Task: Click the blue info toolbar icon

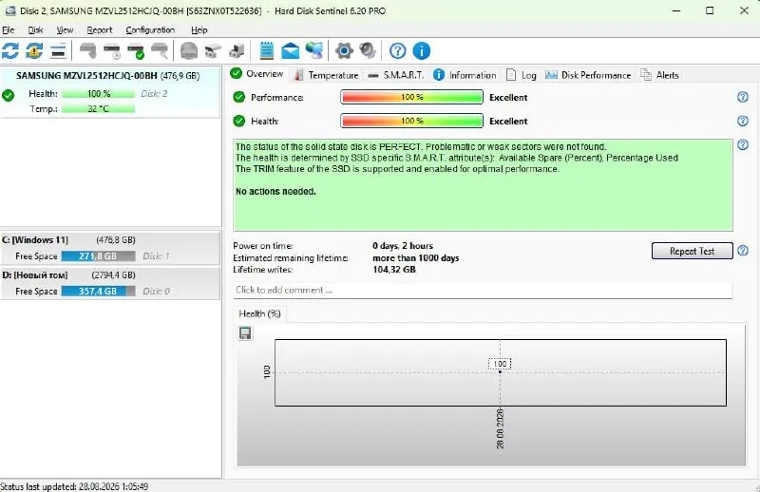Action: tap(422, 50)
